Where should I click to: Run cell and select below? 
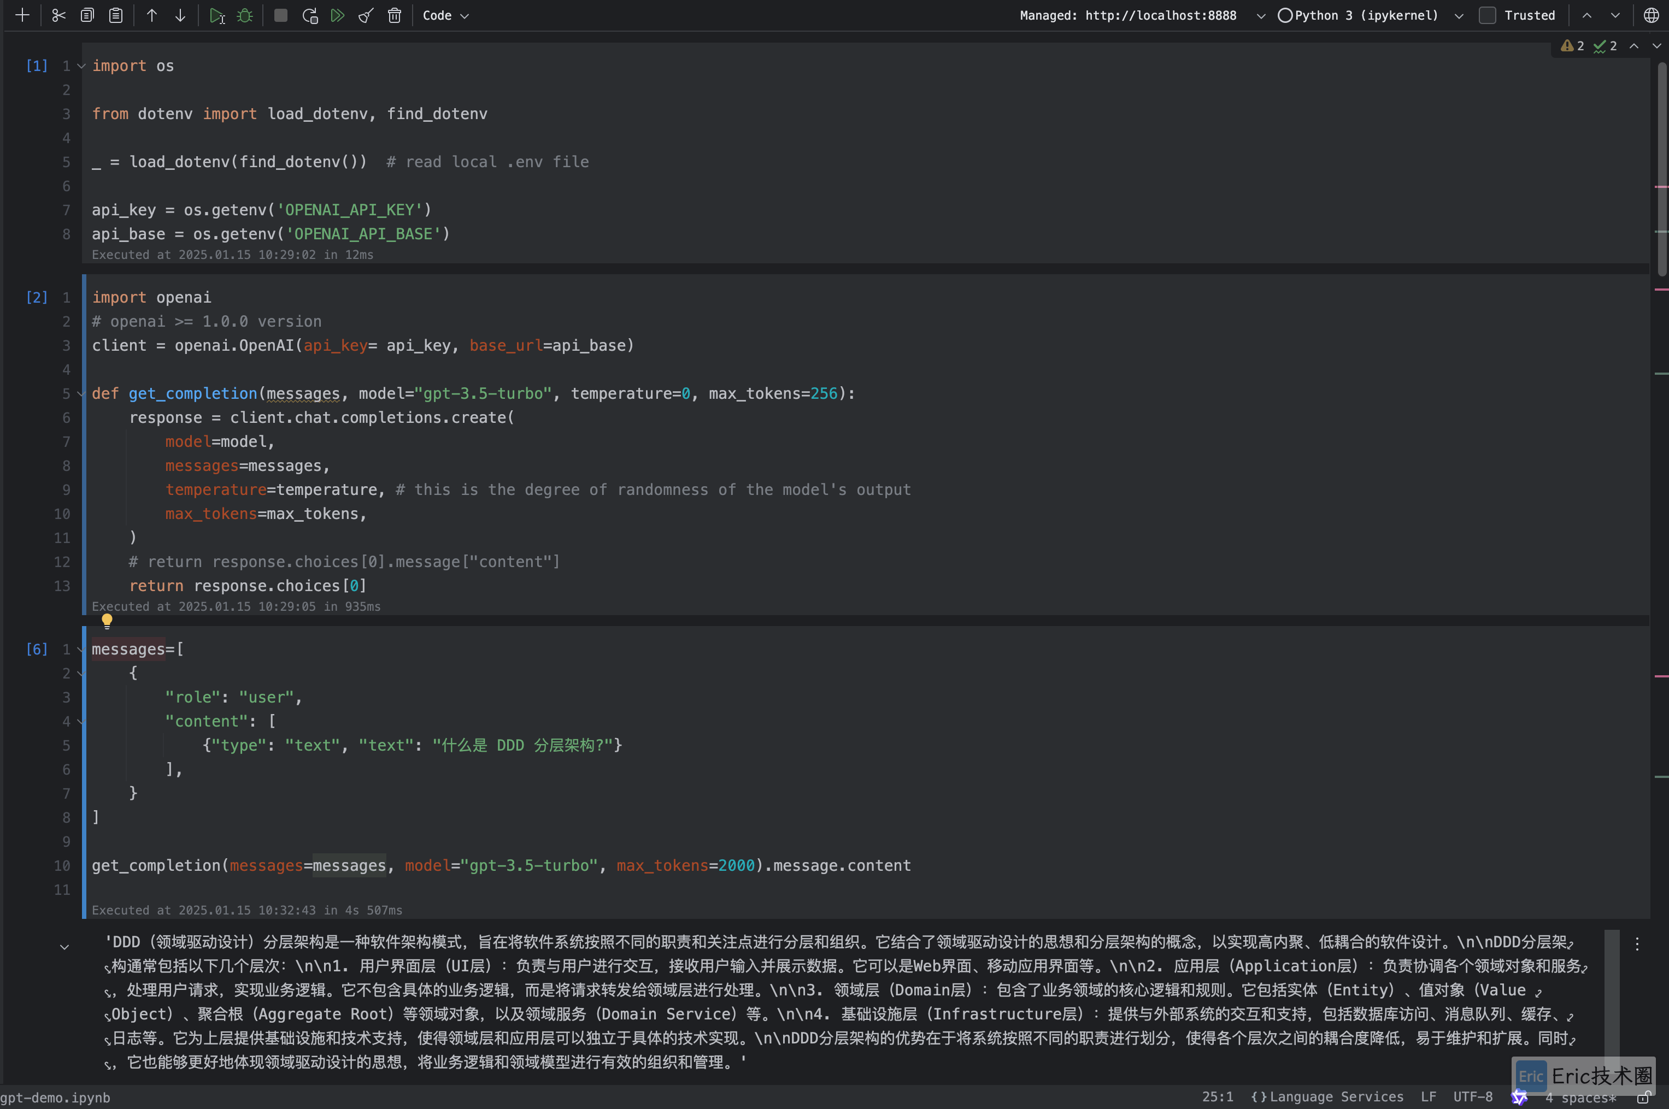pyautogui.click(x=217, y=15)
